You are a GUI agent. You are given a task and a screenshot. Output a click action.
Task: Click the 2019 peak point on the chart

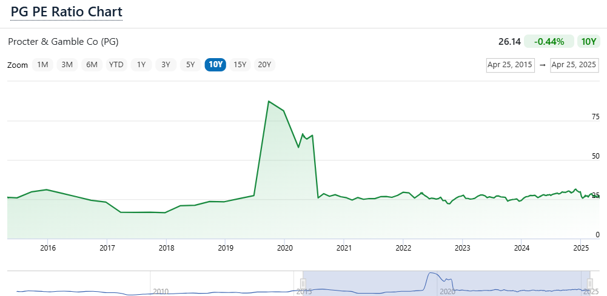click(269, 101)
